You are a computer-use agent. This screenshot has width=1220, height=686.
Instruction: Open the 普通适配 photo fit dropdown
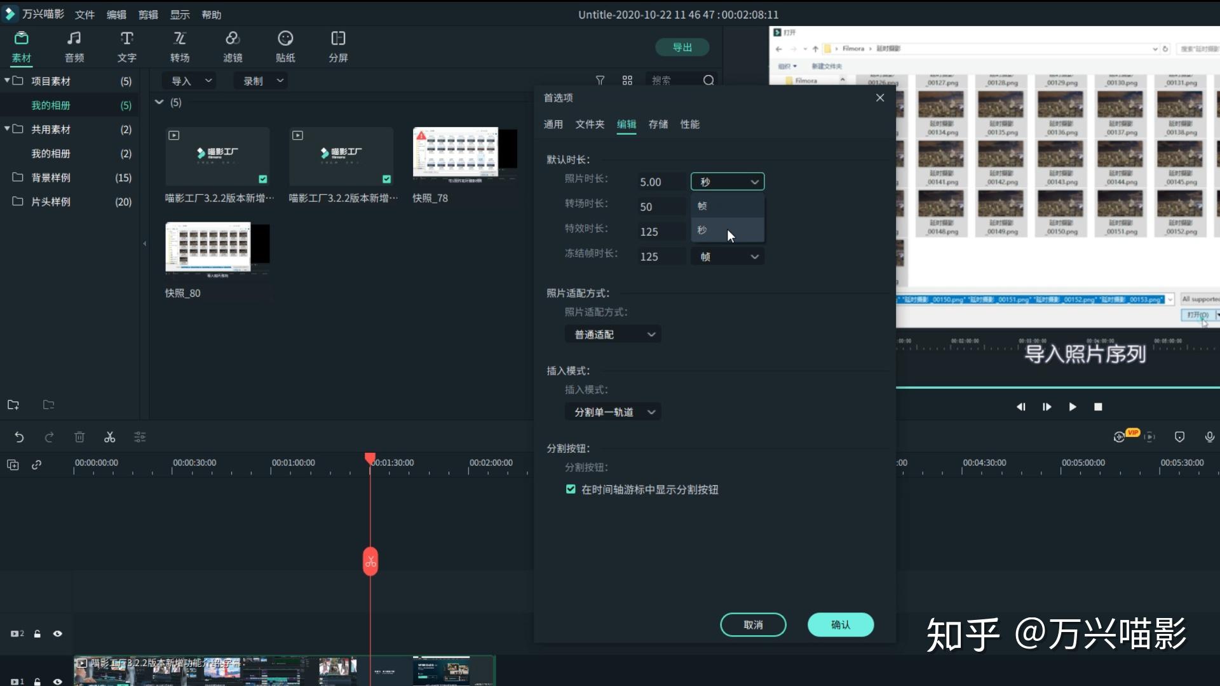tap(613, 335)
